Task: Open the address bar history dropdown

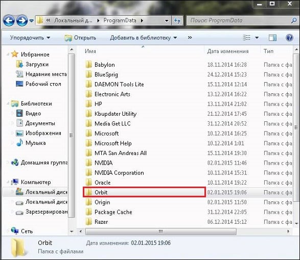Action: coord(167,20)
